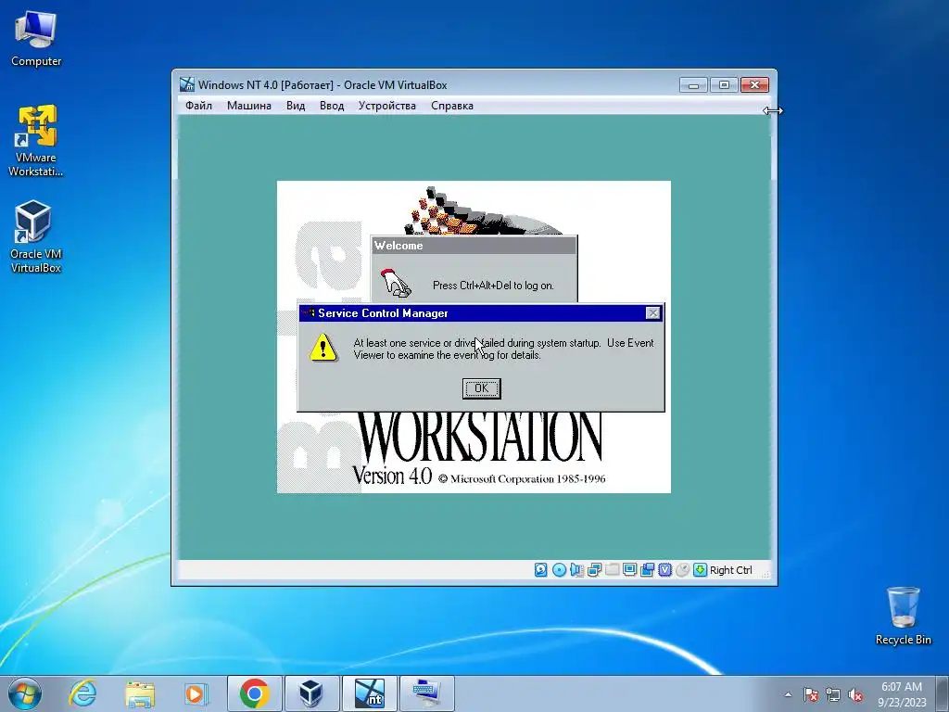The width and height of the screenshot is (949, 712).
Task: Click the network adapters indicator in VirtualBox status bar
Action: [x=594, y=570]
